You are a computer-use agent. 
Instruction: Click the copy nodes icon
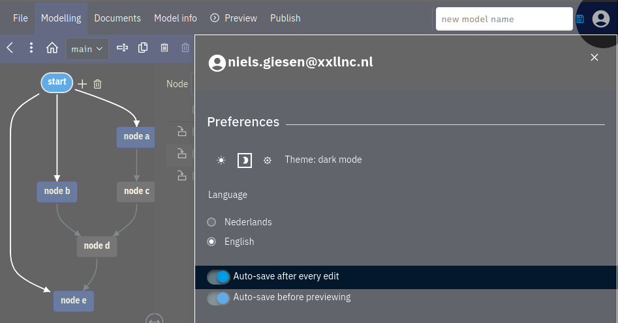pyautogui.click(x=143, y=48)
